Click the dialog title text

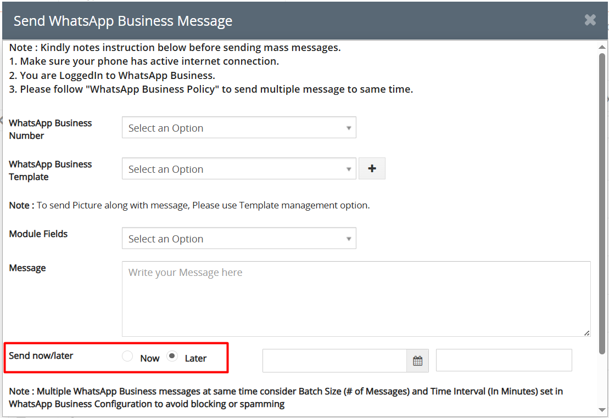point(122,21)
